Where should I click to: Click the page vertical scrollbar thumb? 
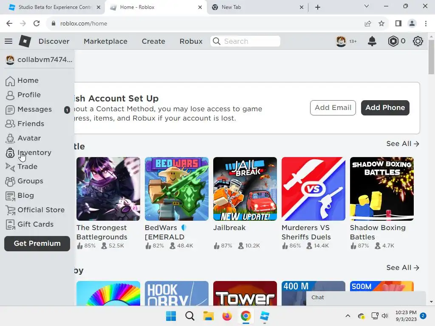pos(431,57)
